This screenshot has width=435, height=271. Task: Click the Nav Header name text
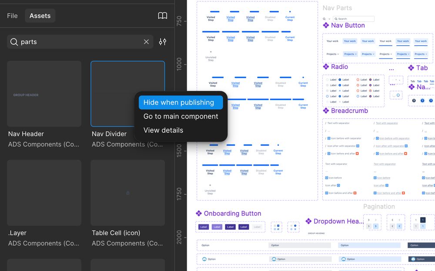[x=26, y=134]
